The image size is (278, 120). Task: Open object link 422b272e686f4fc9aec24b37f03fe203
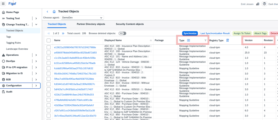(74, 95)
